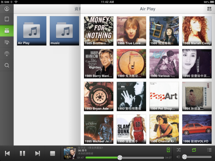Open the 1990 Various album
Viewport: 215px width, 161px height.
point(164,64)
